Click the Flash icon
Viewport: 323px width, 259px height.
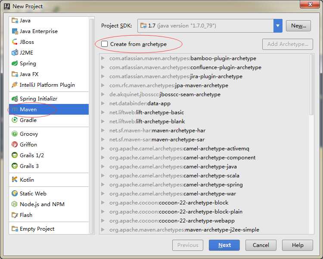coord(15,215)
